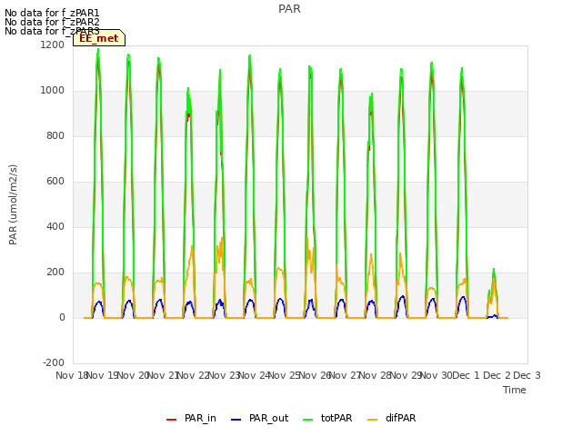Click the 'No data for f_zPAR2' message
Screen dimensions: 582x436
pyautogui.click(x=52, y=22)
